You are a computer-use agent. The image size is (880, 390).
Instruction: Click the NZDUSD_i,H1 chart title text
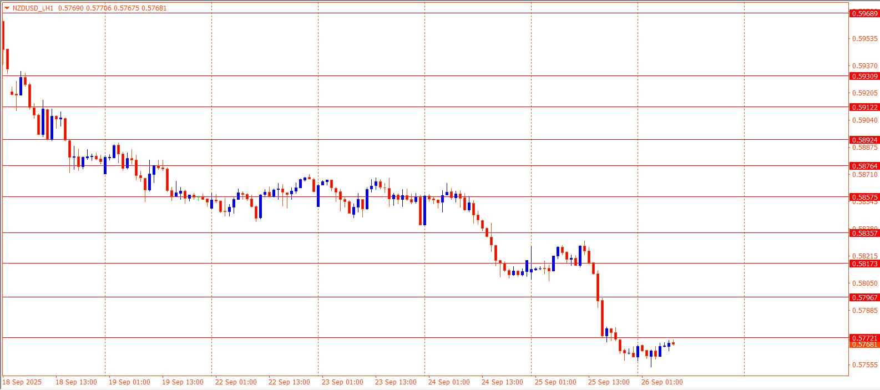[33, 8]
